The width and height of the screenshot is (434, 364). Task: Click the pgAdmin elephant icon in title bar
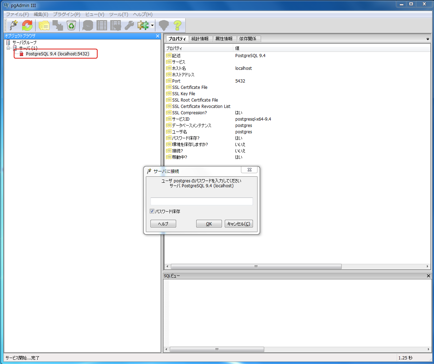click(6, 5)
